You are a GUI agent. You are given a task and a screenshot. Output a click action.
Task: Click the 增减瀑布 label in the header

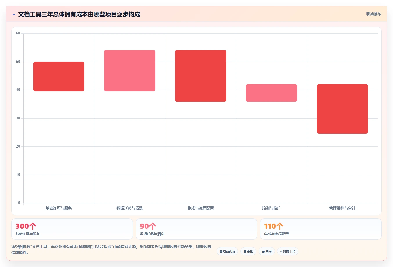click(373, 14)
